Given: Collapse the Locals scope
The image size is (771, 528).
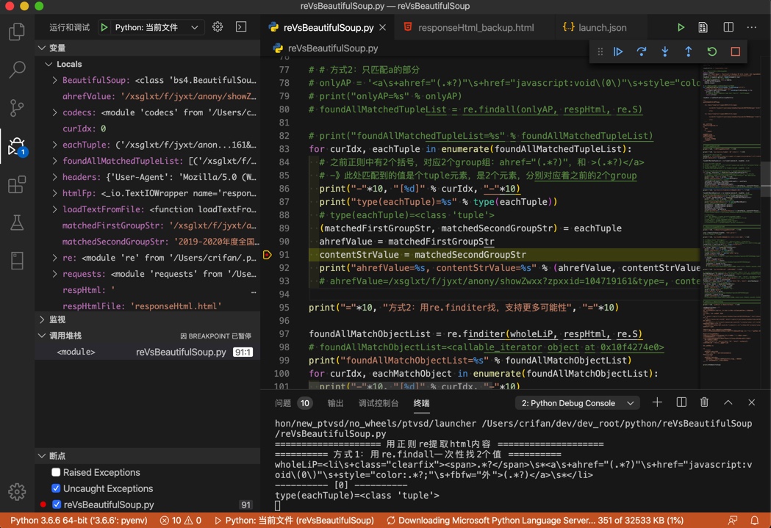Looking at the screenshot, I should point(49,64).
